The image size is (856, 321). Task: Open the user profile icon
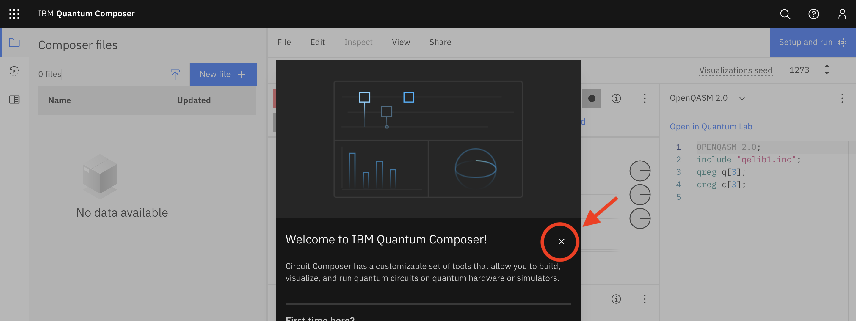coord(842,14)
